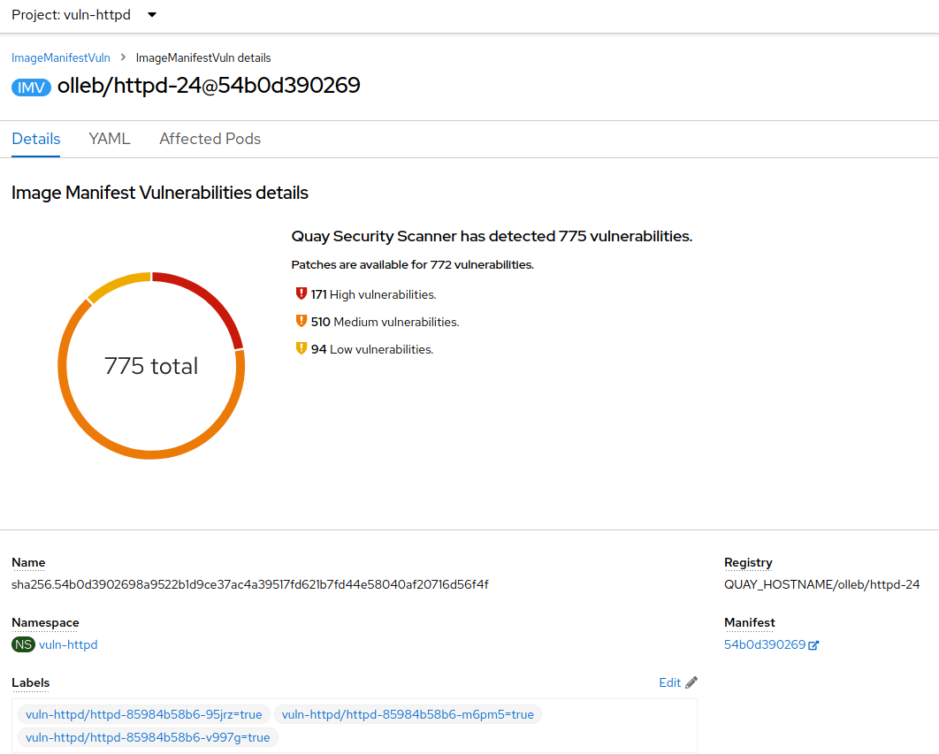The image size is (939, 754).
Task: Switch to the YAML tab
Action: pos(109,139)
